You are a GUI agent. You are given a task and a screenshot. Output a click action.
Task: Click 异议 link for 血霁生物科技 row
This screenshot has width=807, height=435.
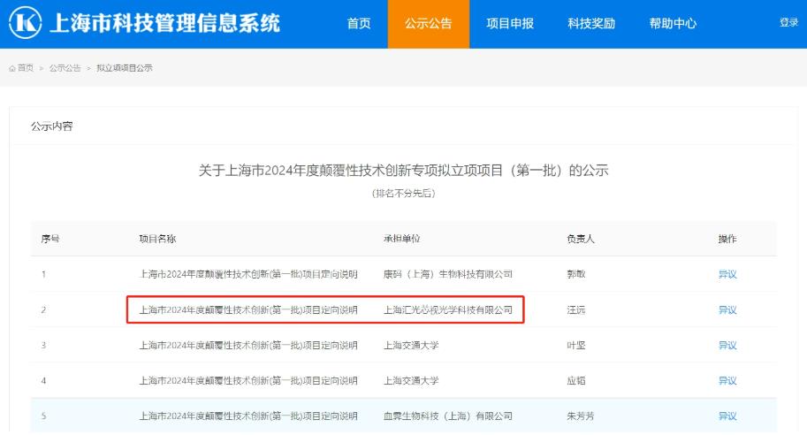tap(727, 416)
